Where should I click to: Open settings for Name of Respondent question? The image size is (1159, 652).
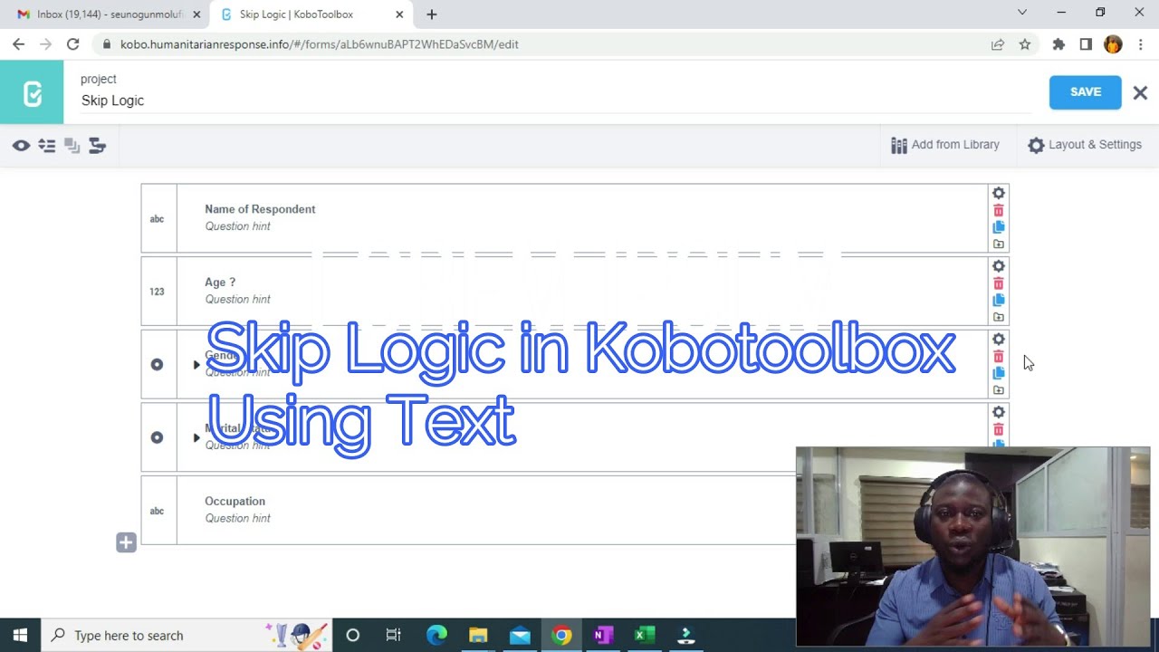click(998, 193)
